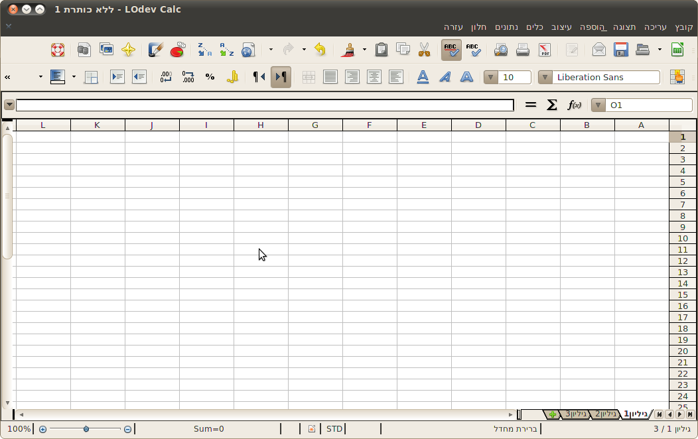The width and height of the screenshot is (698, 439).
Task: Click the add new sheet plus button
Action: [552, 414]
